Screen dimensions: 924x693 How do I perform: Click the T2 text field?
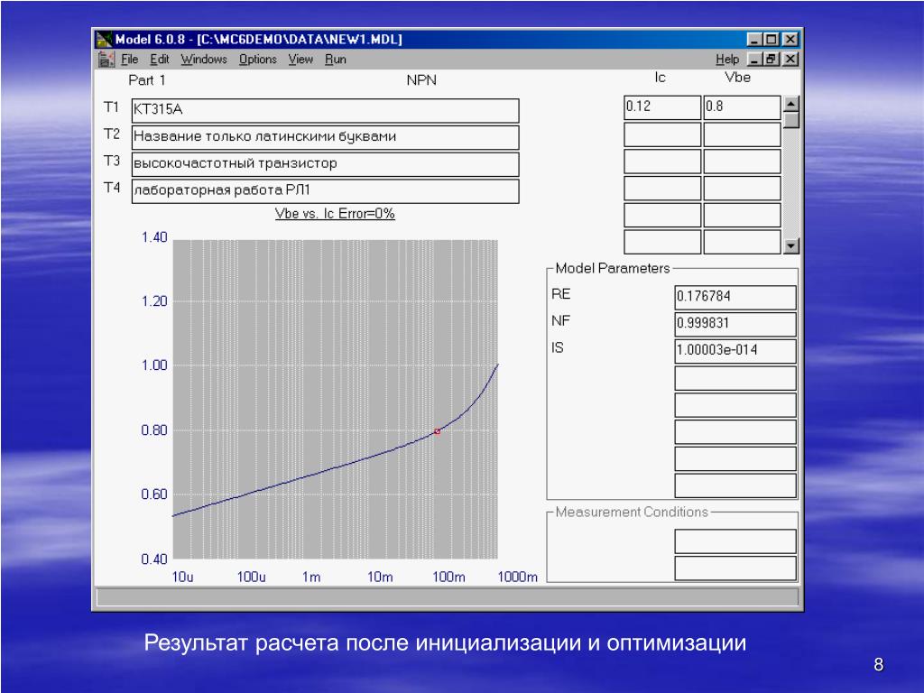[325, 137]
